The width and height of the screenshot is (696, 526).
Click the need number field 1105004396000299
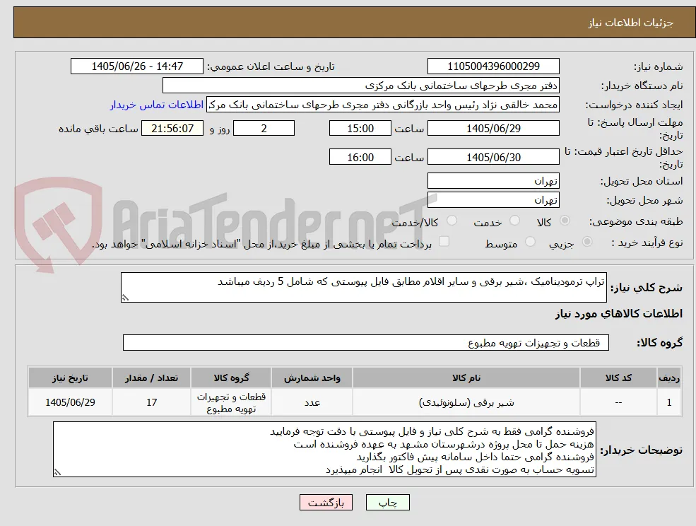(493, 66)
